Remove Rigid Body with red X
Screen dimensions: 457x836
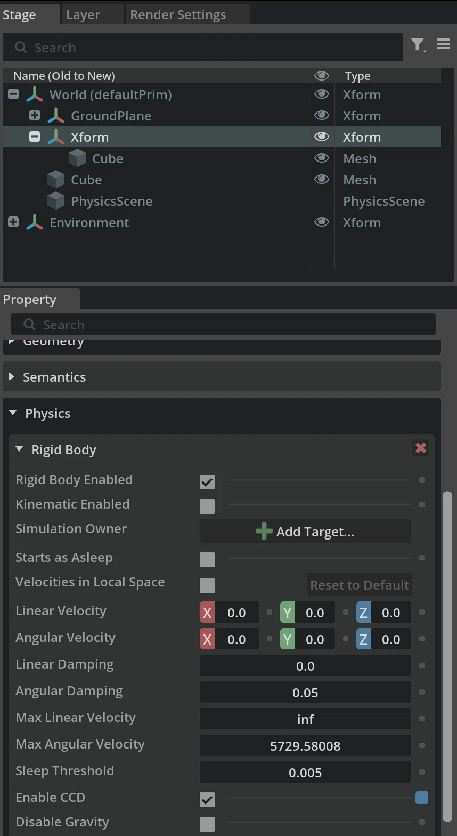[421, 448]
